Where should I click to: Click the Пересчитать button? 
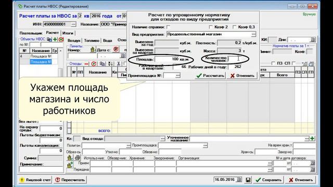(x=70, y=180)
